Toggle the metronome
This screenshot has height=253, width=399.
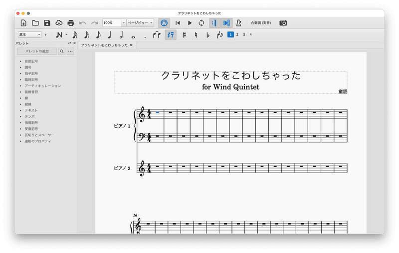click(x=238, y=23)
